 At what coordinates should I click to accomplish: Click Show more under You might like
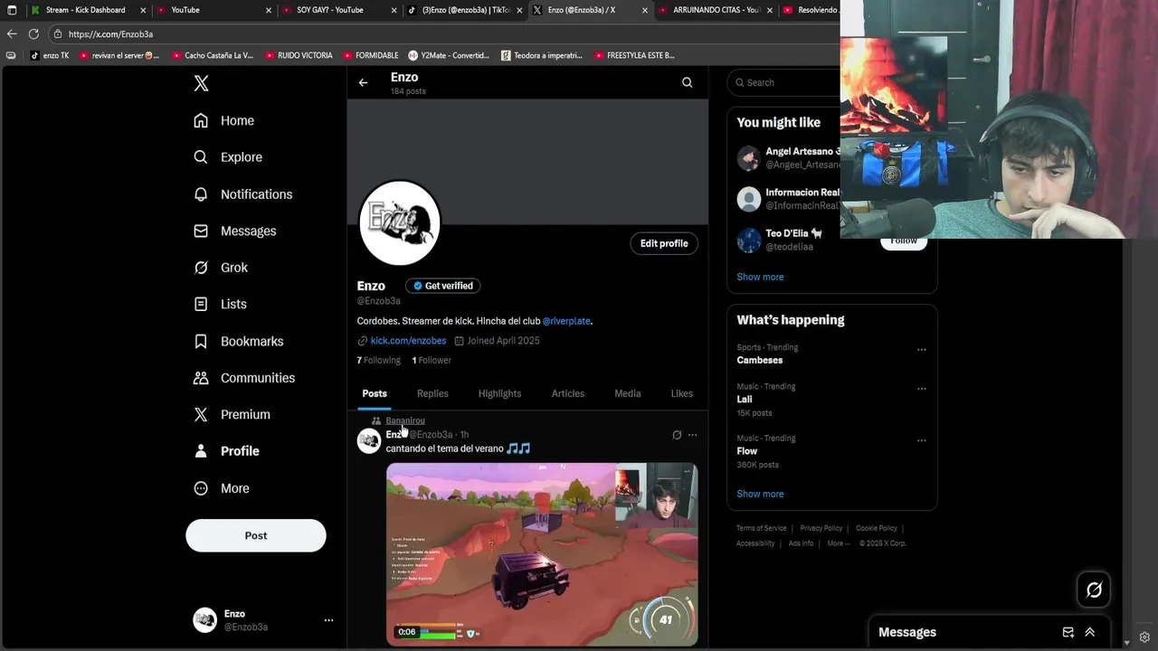pyautogui.click(x=760, y=277)
